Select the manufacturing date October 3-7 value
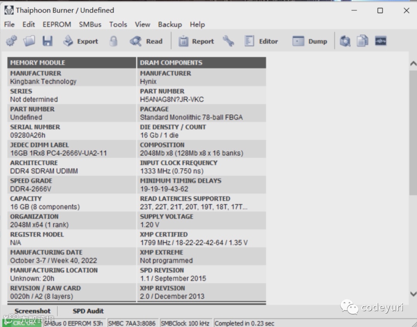This screenshot has height=327, width=417. click(x=53, y=261)
